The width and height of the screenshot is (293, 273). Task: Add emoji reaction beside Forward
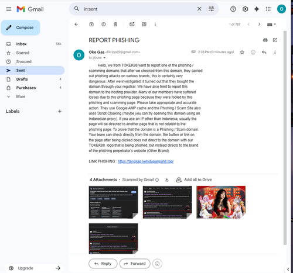[x=157, y=264]
